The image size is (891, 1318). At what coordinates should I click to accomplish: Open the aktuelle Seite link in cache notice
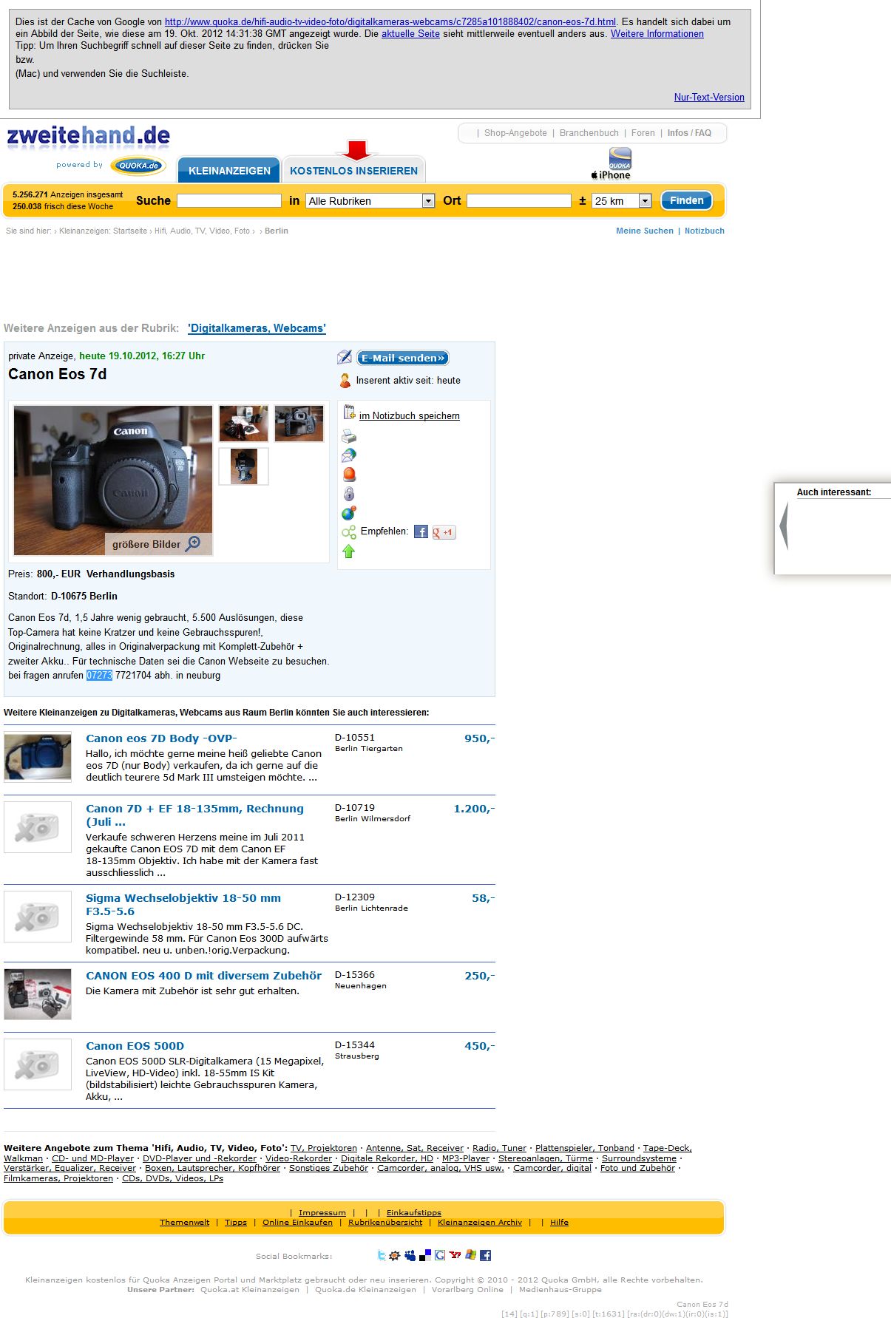pyautogui.click(x=410, y=34)
